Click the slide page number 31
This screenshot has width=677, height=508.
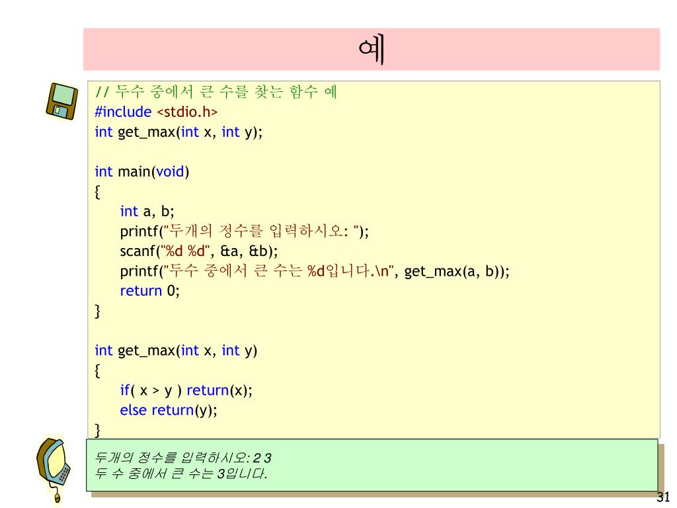coord(663,497)
